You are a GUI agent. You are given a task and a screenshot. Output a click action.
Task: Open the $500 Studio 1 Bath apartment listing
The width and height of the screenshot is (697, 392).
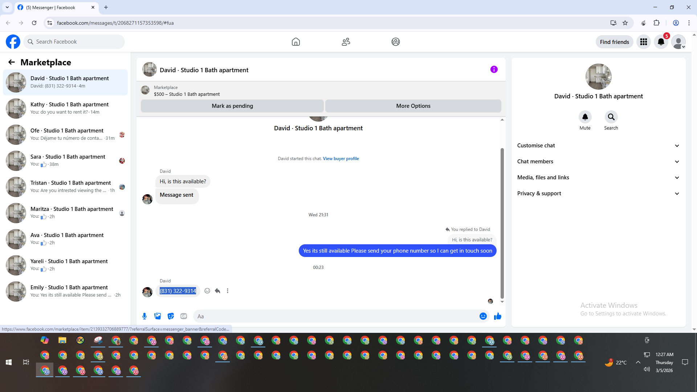click(187, 94)
